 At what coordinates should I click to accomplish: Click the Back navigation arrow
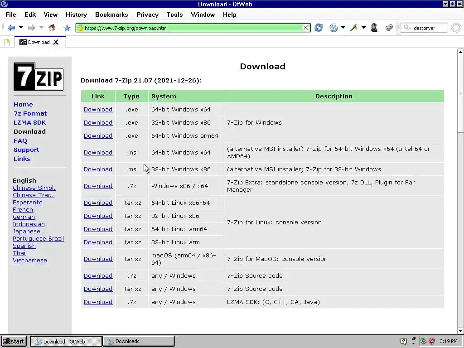click(11, 28)
